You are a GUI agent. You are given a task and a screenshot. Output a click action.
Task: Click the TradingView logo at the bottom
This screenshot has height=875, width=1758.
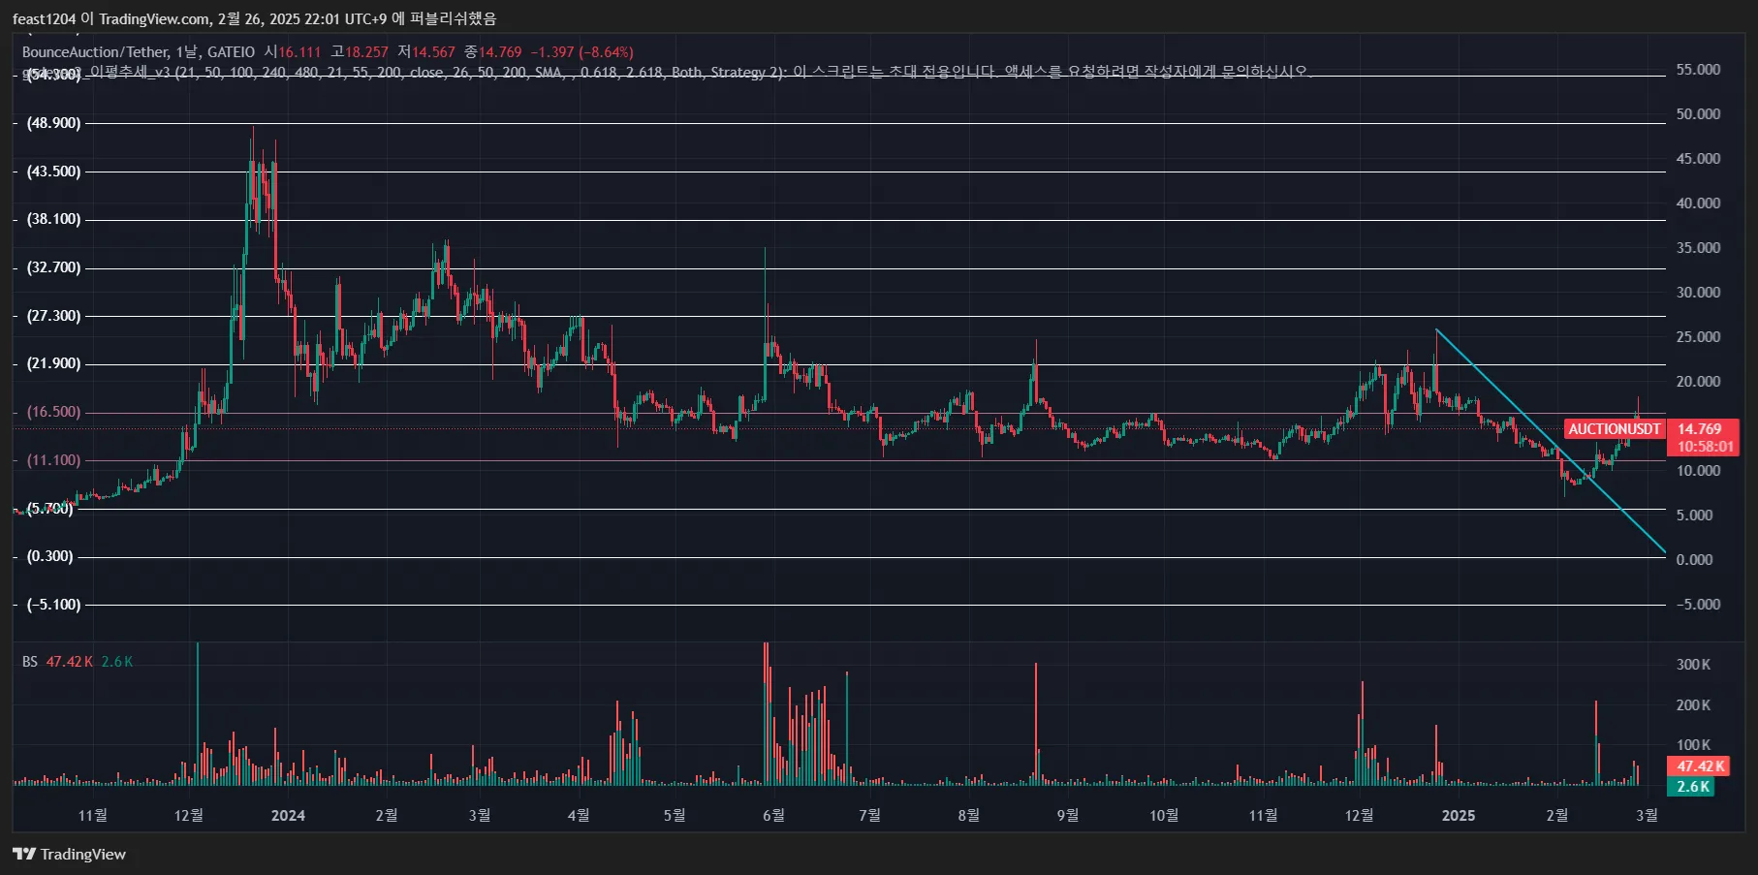pos(69,854)
